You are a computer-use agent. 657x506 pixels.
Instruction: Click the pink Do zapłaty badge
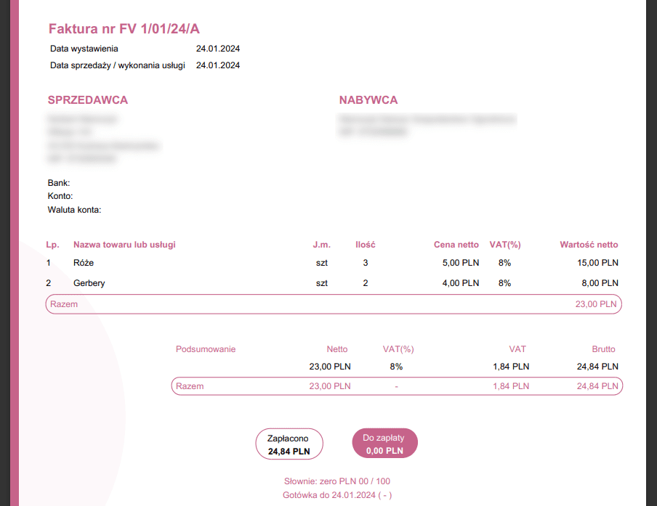(x=384, y=444)
